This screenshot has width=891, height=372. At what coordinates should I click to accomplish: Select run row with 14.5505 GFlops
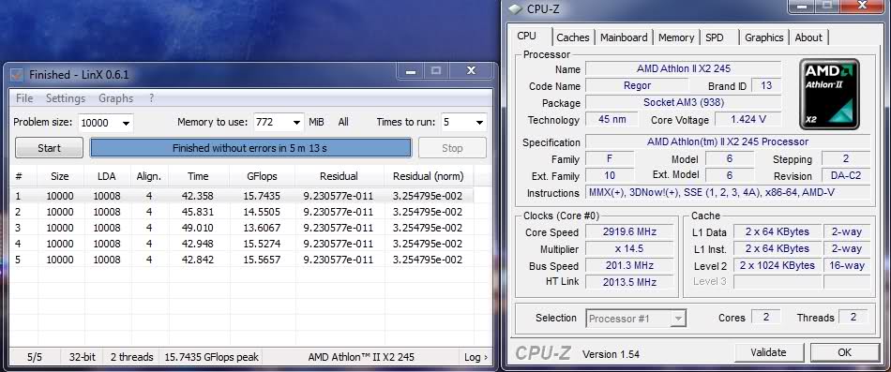click(242, 212)
